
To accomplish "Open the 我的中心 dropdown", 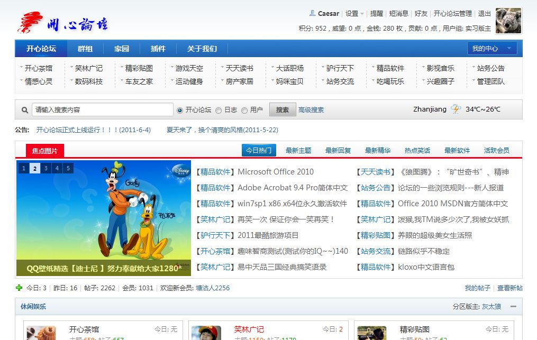I will (x=492, y=49).
